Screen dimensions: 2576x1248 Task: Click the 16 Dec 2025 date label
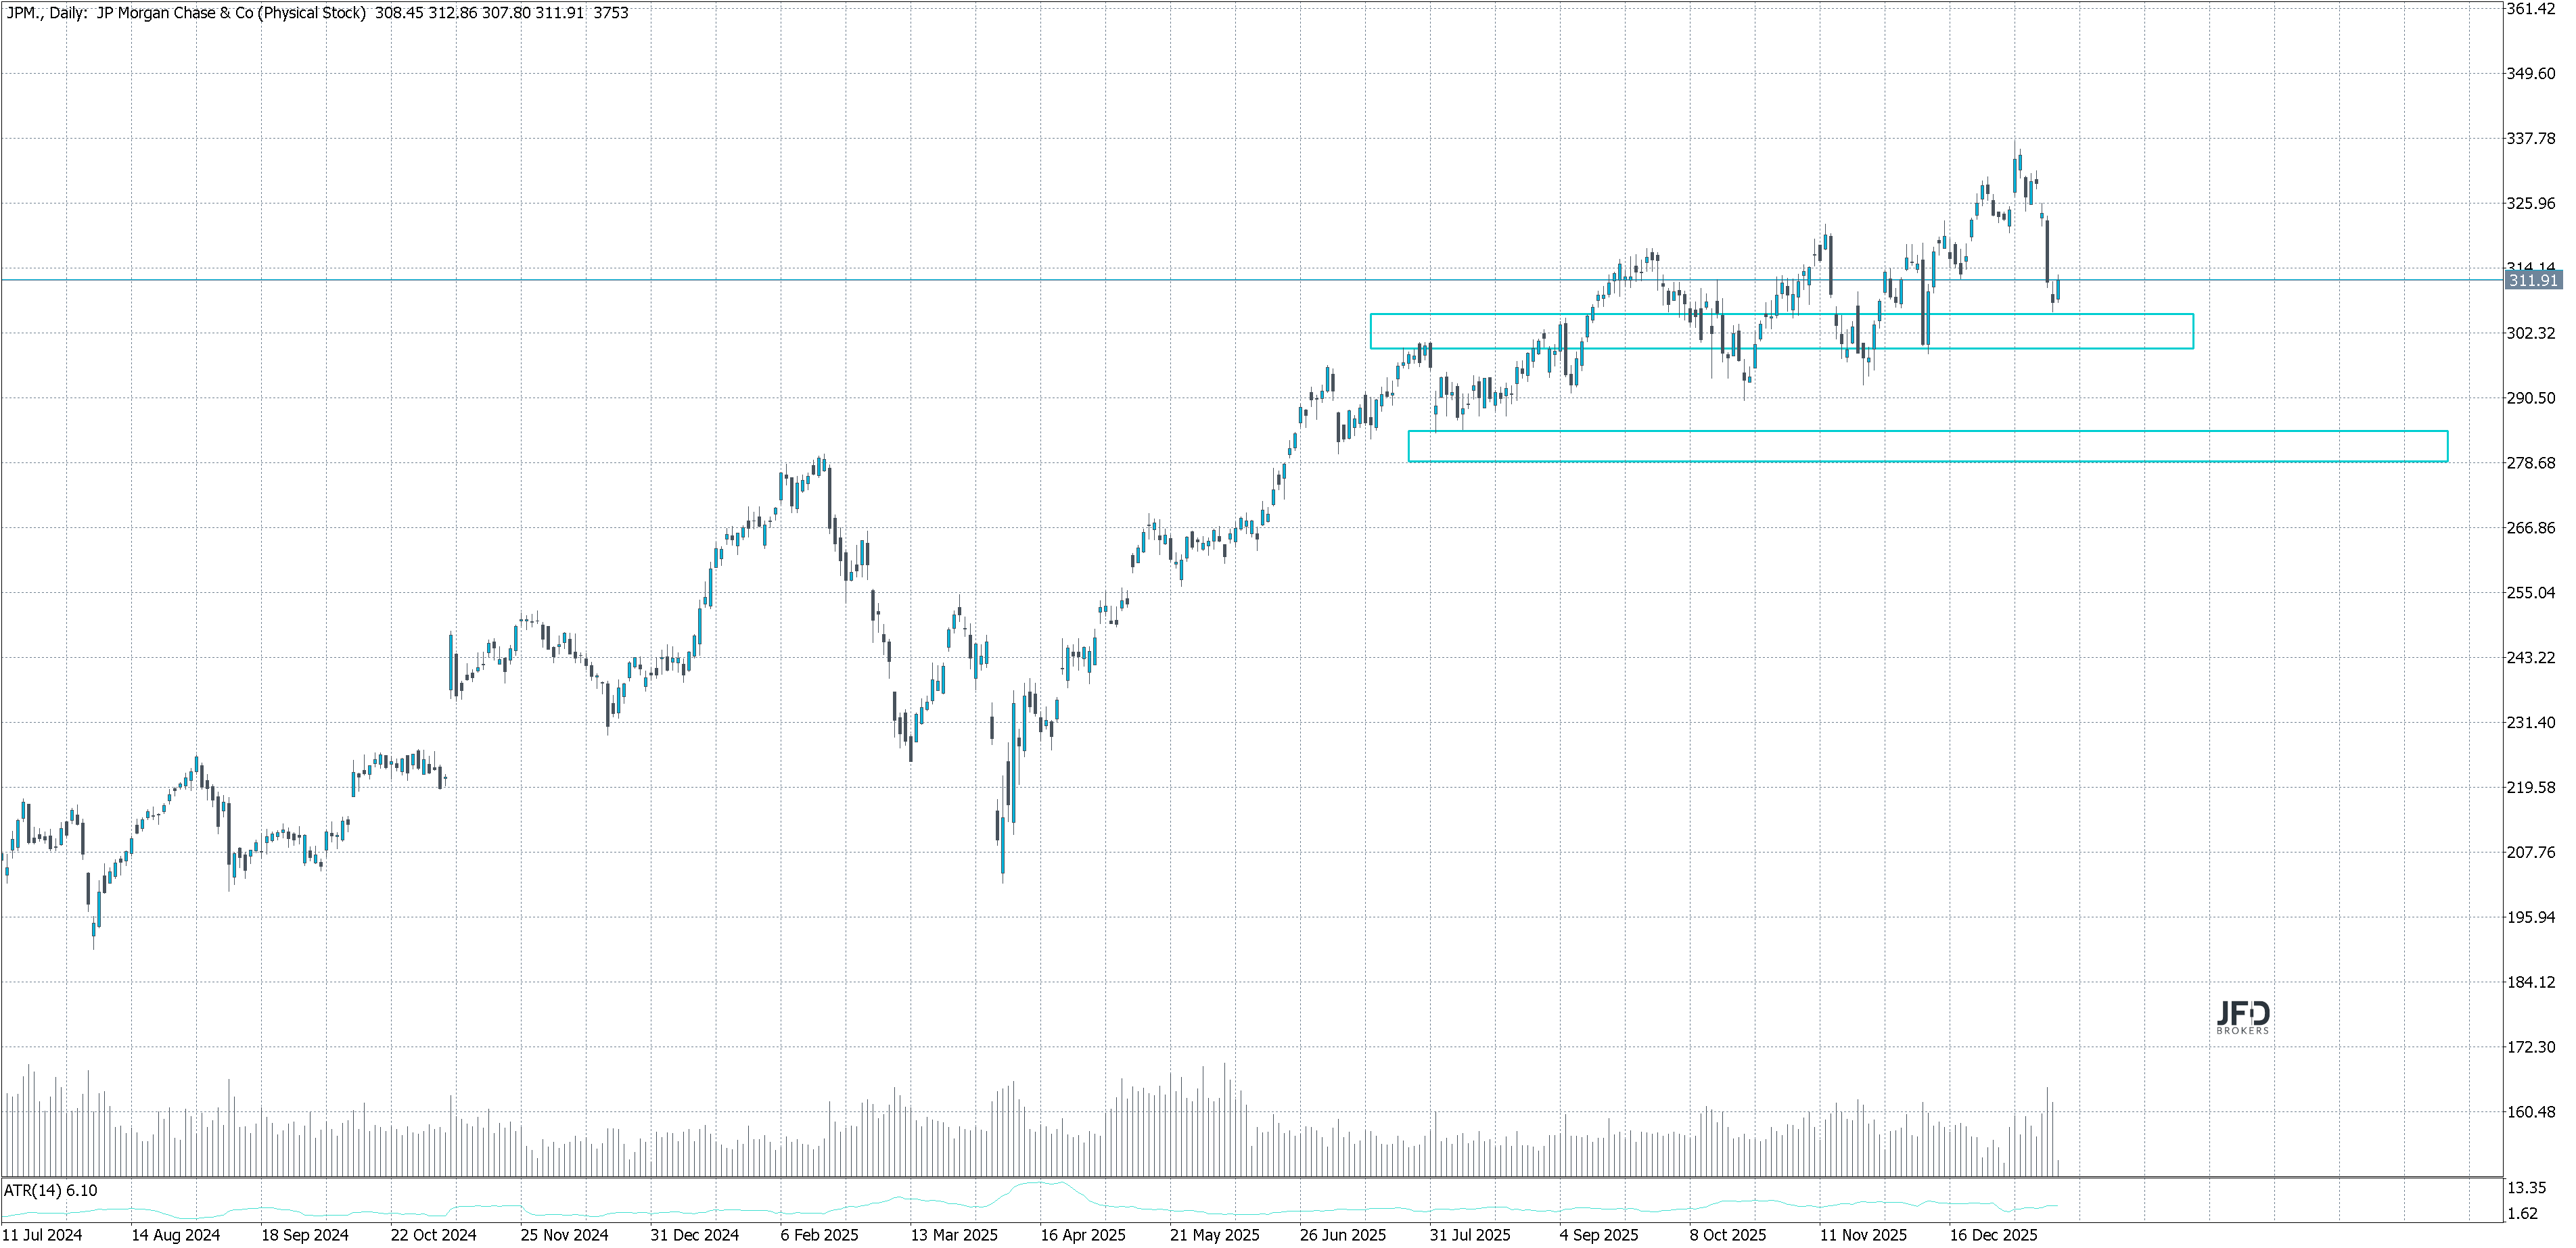click(1992, 1235)
